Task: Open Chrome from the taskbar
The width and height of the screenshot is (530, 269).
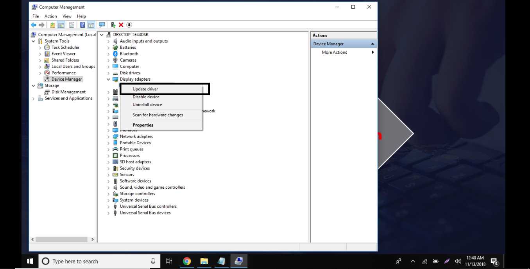Action: coord(187,261)
